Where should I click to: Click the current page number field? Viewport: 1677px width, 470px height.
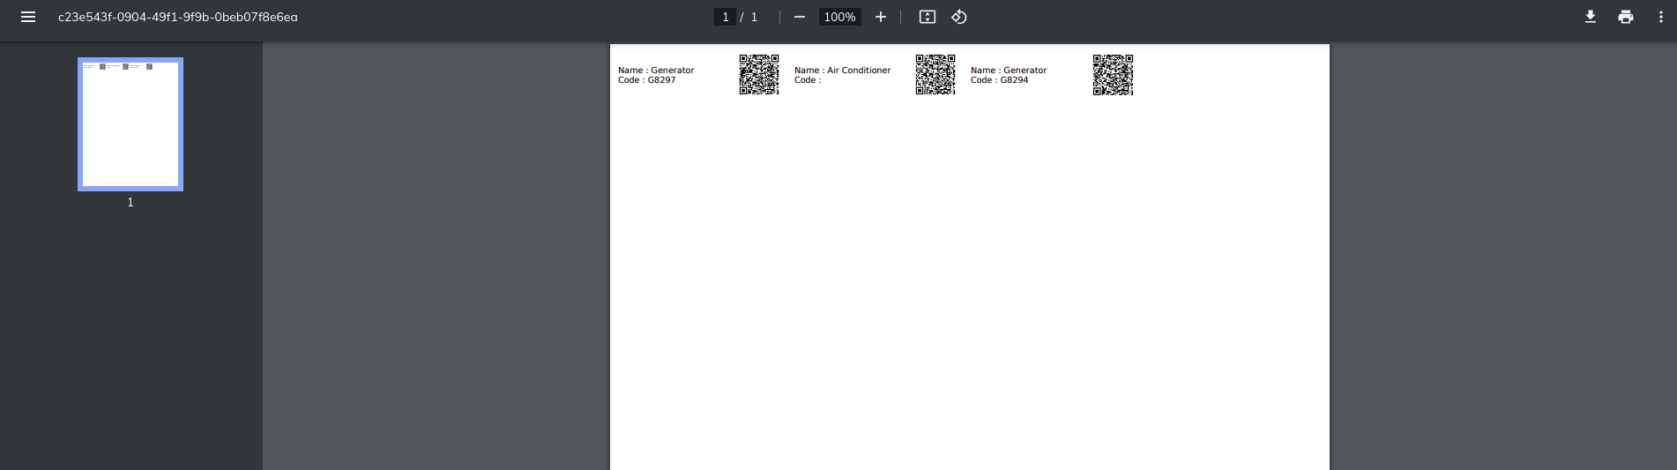click(x=725, y=17)
